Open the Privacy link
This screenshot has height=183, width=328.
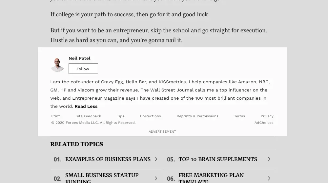click(267, 116)
